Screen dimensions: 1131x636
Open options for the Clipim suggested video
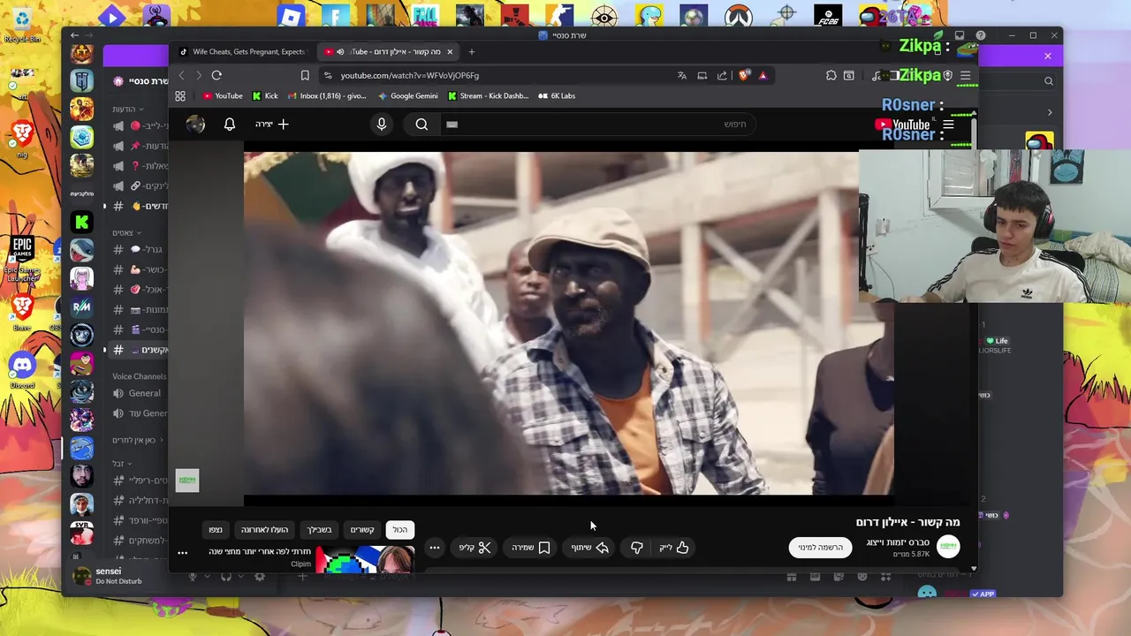tap(183, 553)
